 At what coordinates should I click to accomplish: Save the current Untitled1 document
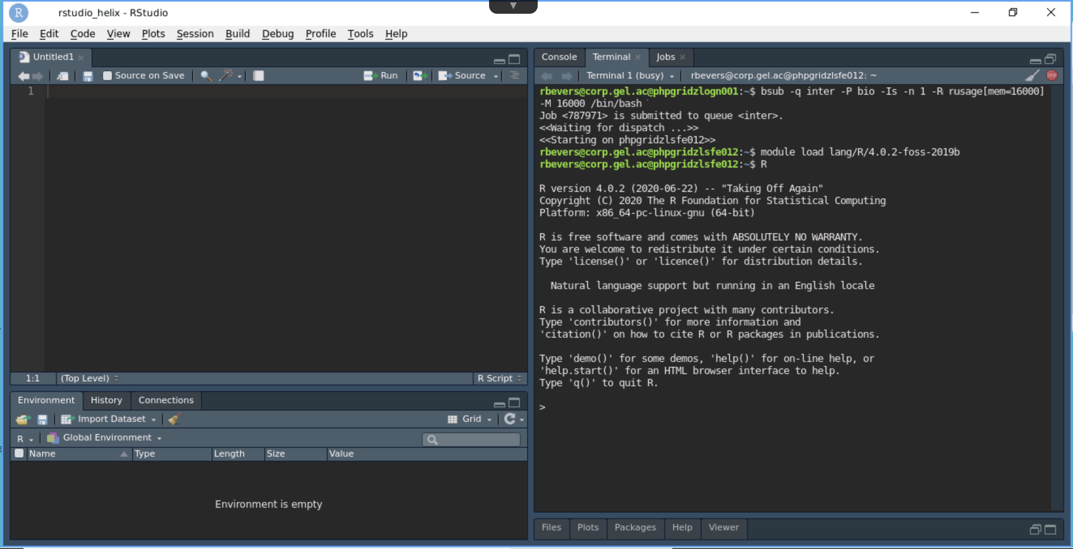88,76
